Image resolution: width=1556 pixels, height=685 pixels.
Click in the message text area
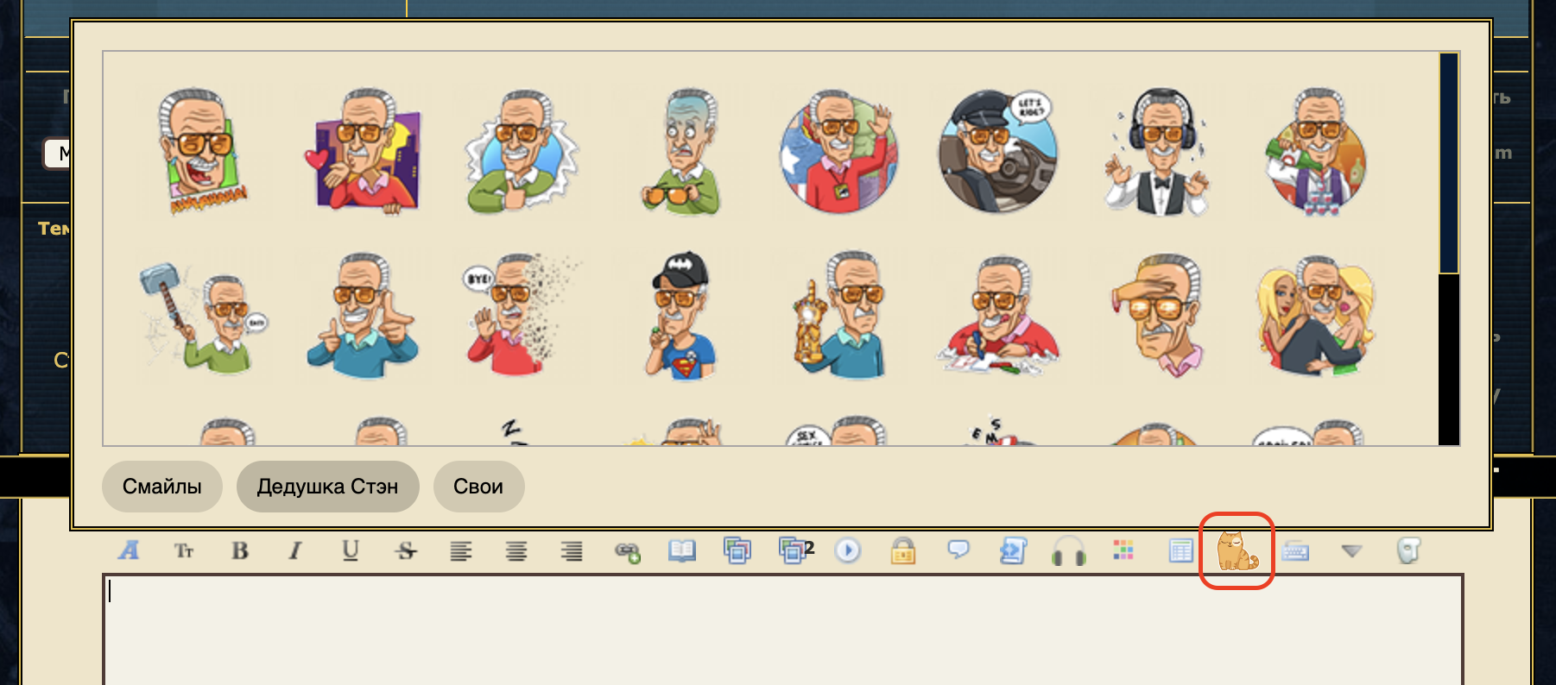pos(783,630)
